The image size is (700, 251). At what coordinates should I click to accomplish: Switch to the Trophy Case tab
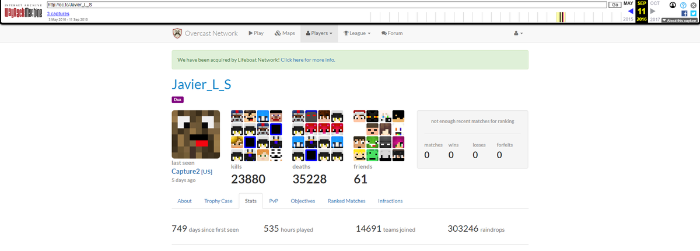click(218, 201)
